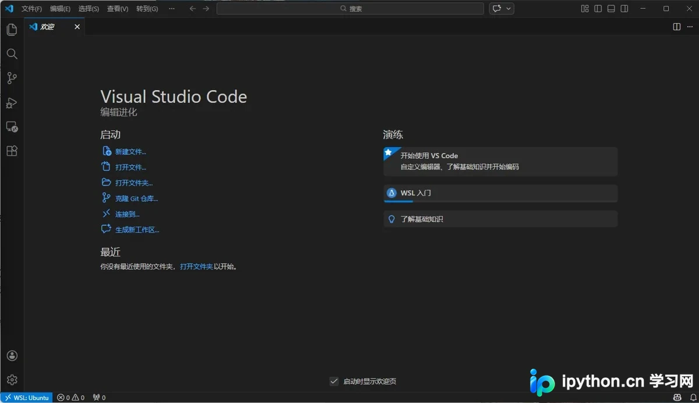Viewport: 699px width, 403px height.
Task: Open the 编辑(E) menu
Action: 60,9
